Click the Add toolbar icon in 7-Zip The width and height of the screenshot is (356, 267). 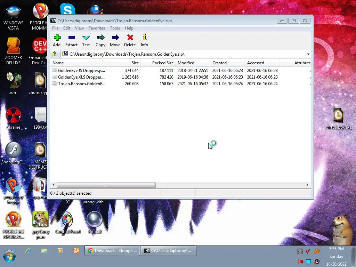point(57,40)
